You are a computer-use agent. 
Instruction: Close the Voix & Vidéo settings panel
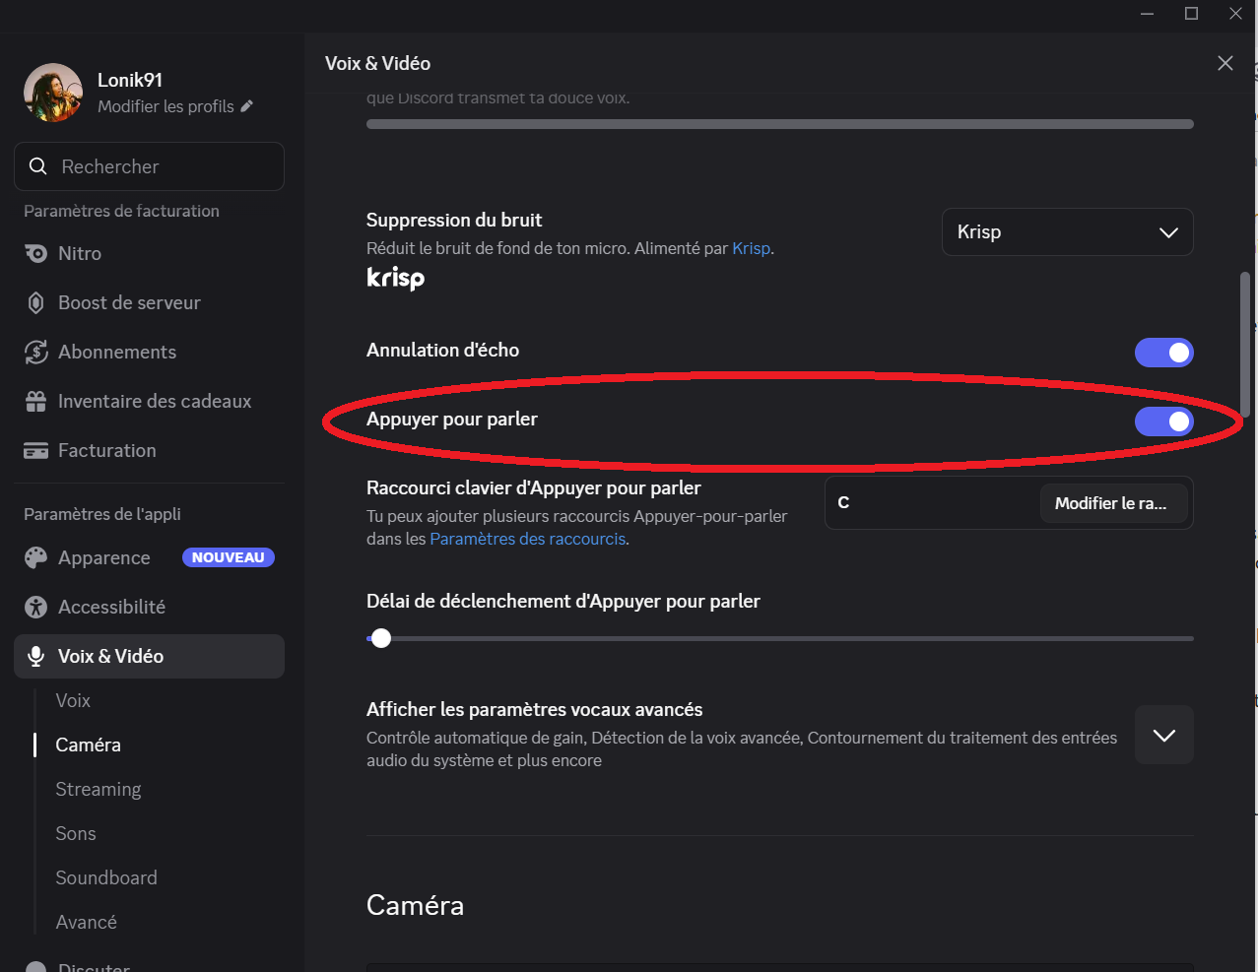[x=1225, y=63]
